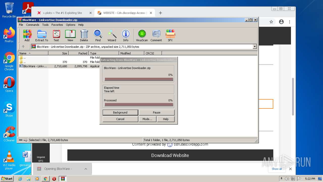Click the Opera icon in taskbar

[54, 179]
